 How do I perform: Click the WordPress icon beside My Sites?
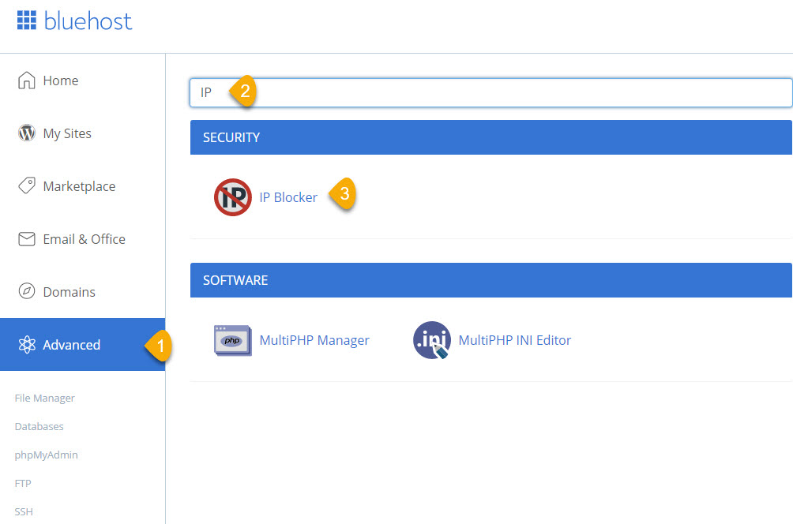coord(27,133)
